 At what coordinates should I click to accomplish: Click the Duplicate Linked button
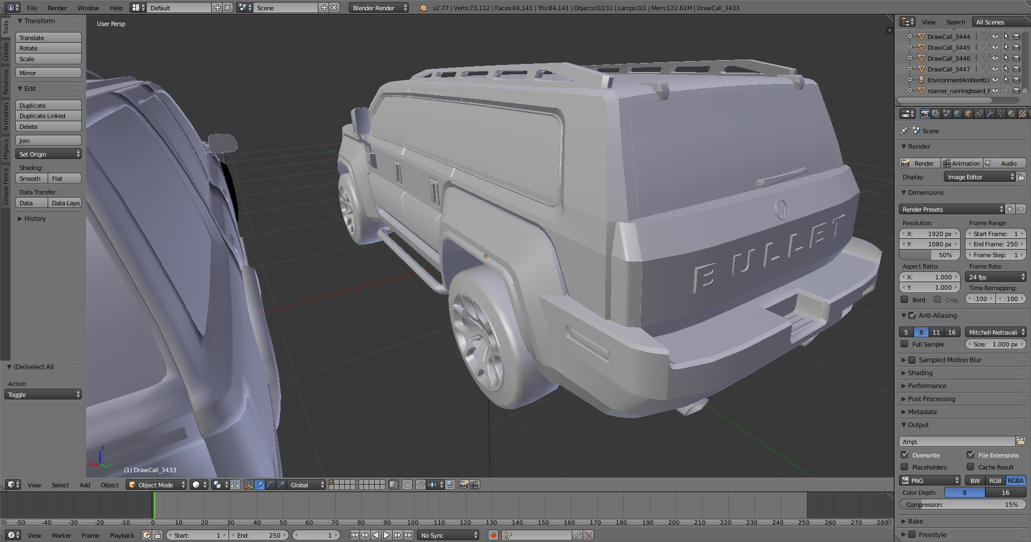(49, 116)
